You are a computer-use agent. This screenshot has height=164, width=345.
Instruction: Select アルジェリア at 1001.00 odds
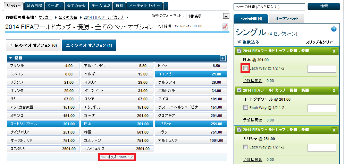[191, 140]
